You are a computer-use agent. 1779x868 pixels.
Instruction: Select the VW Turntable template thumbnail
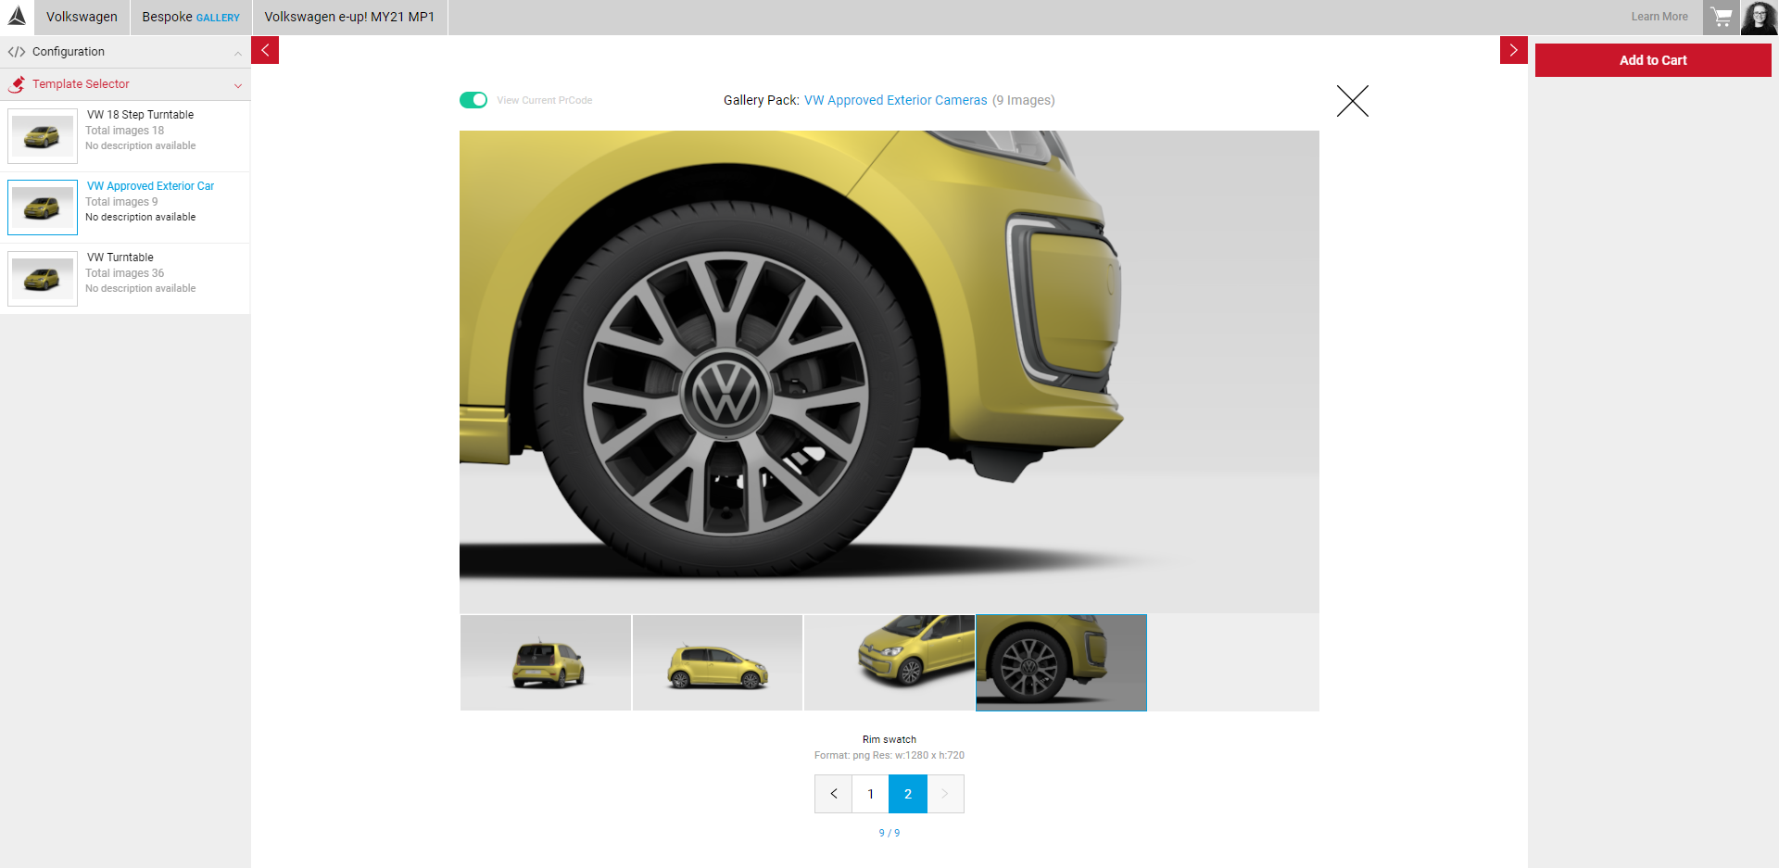click(43, 279)
